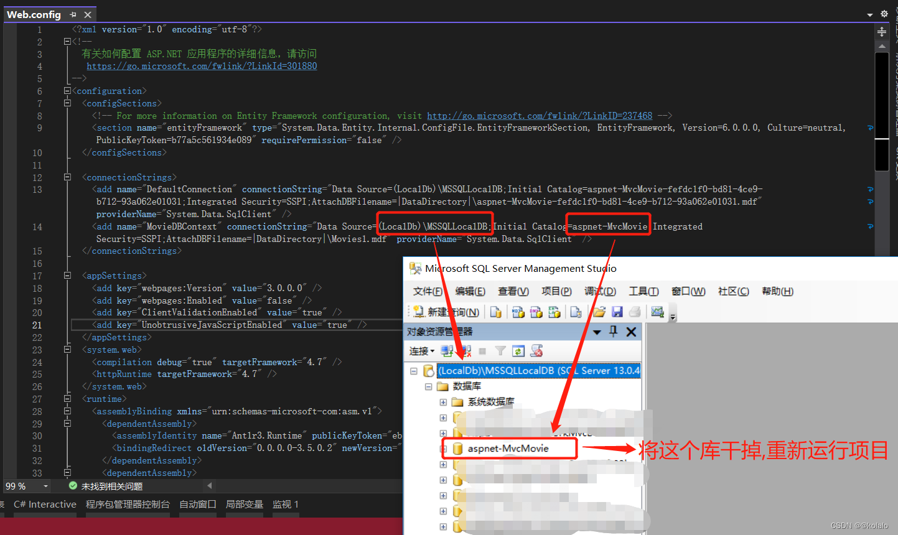
Task: Click Print icon in SSMS toolbar
Action: pyautogui.click(x=635, y=312)
